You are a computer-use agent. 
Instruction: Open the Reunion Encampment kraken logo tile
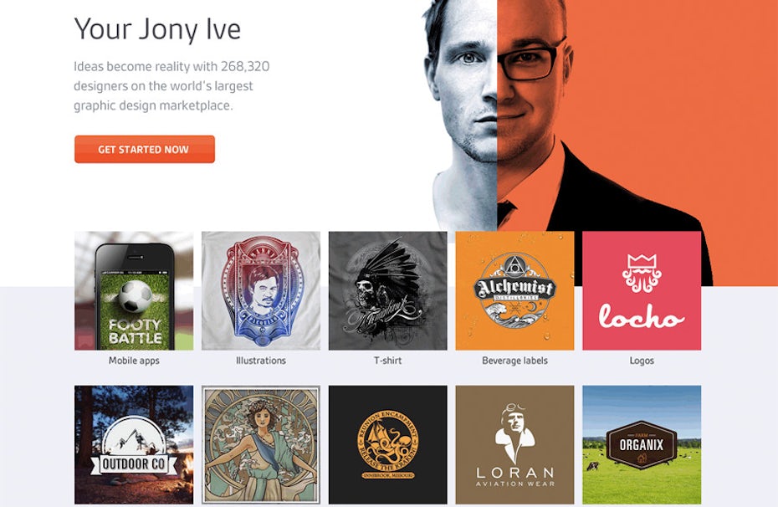coord(388,445)
